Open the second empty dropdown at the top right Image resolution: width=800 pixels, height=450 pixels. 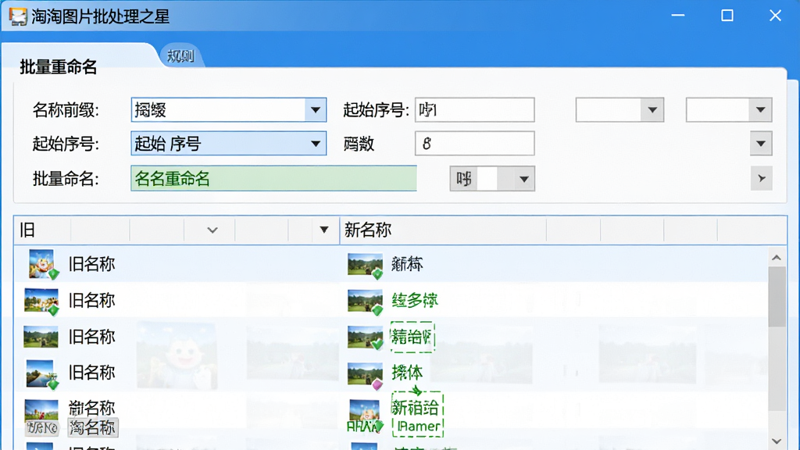pos(729,109)
